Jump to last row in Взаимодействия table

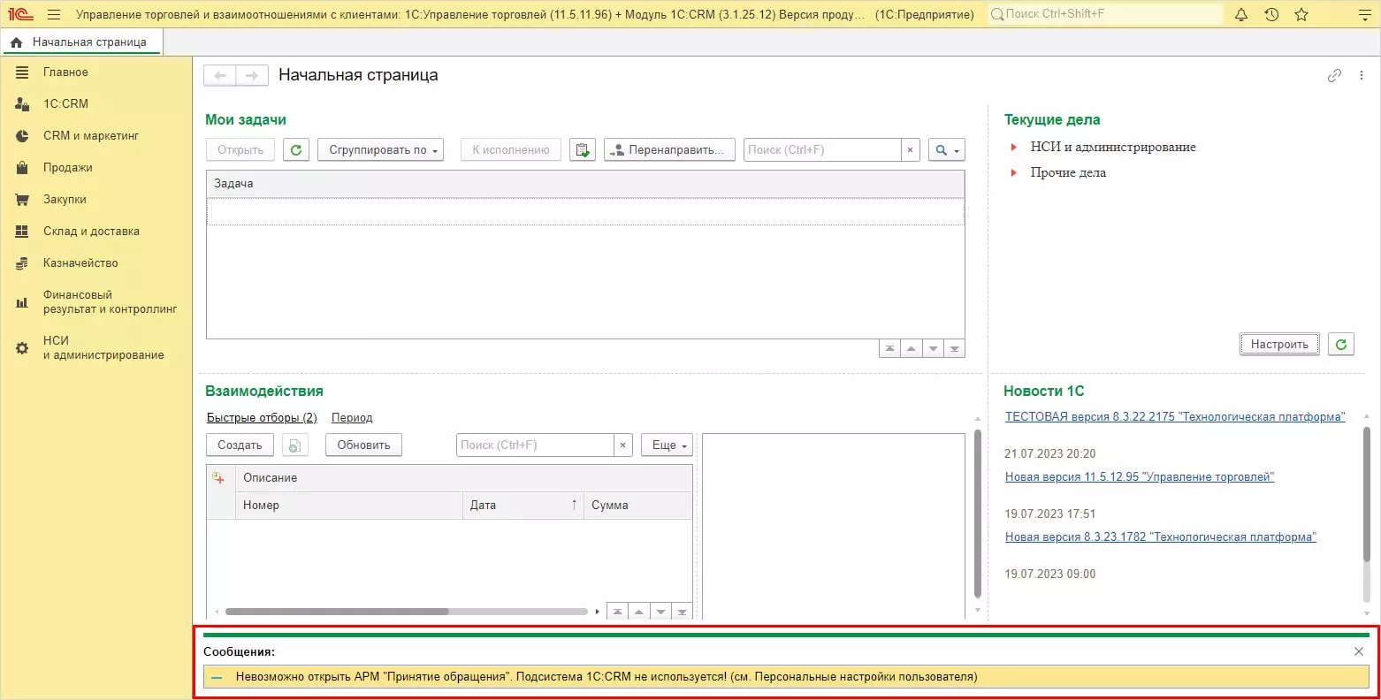coord(682,612)
